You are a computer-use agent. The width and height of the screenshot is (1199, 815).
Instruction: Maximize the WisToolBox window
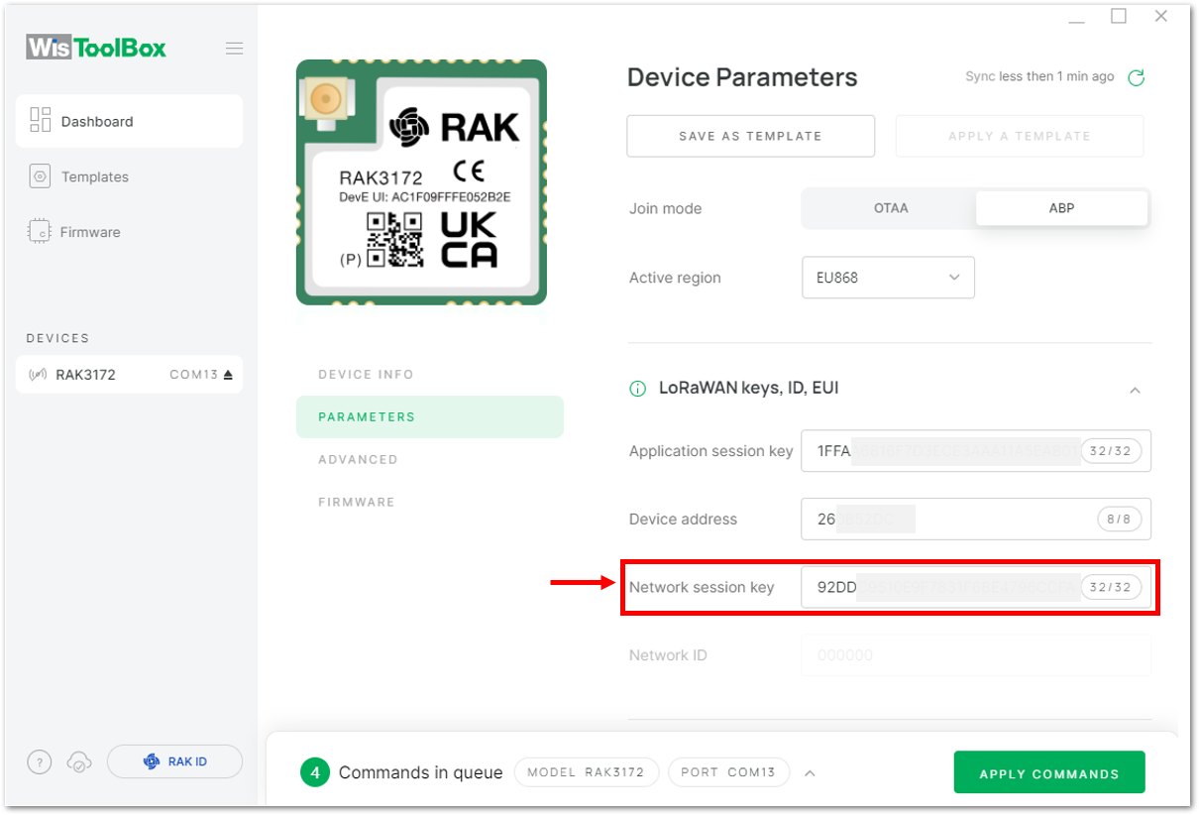click(x=1119, y=17)
